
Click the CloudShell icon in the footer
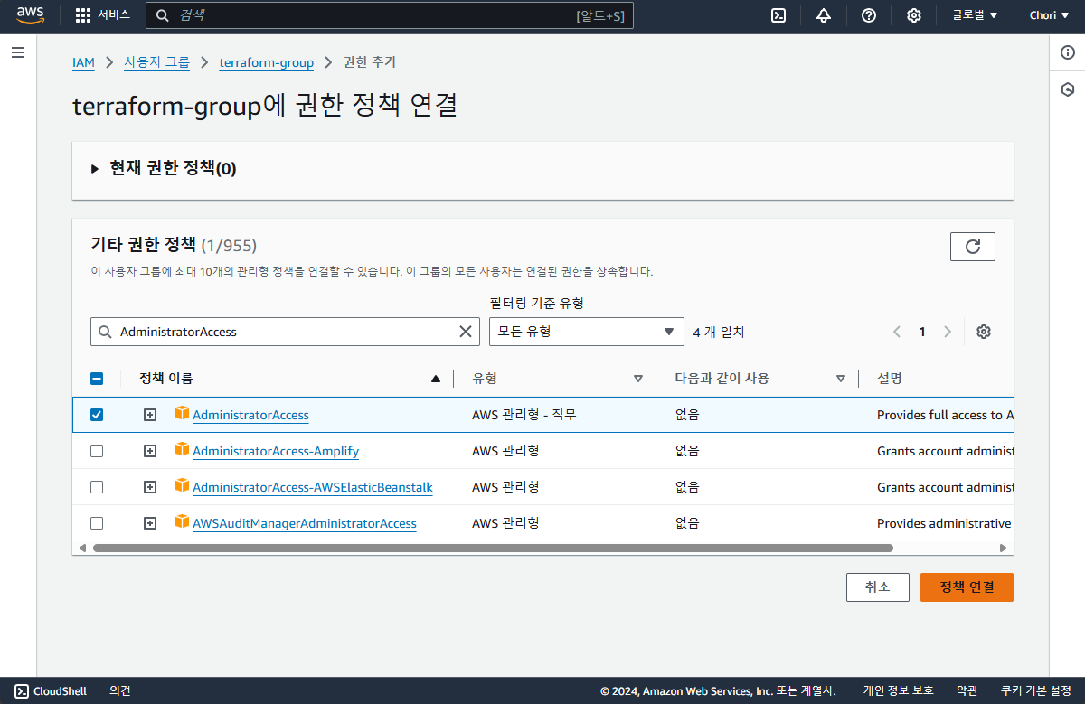(x=22, y=691)
